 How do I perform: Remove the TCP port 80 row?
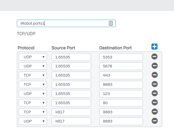pos(155,103)
